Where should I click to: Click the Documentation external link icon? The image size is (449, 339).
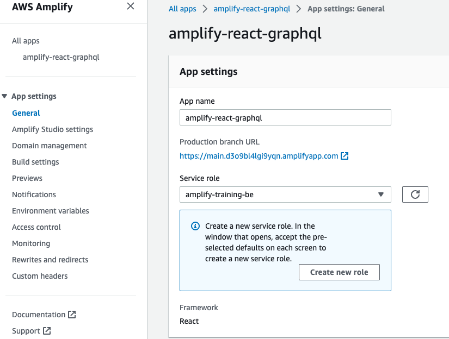click(72, 315)
